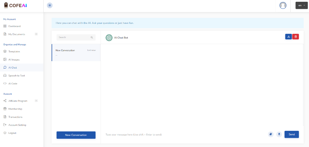The image size is (309, 147).
Task: Open the en language dropdown
Action: [302, 5]
